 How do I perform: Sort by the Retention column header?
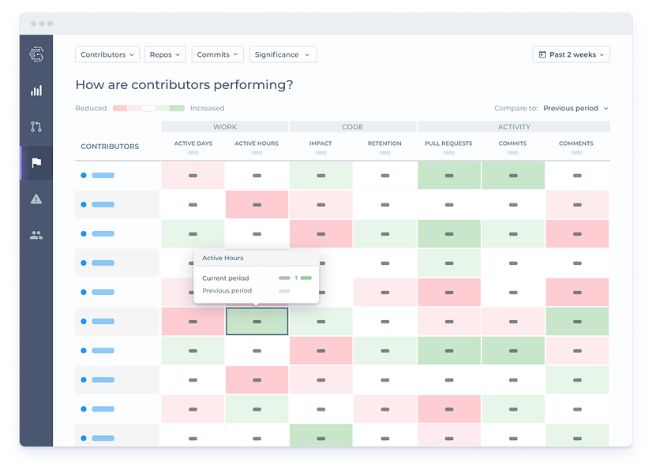point(384,143)
